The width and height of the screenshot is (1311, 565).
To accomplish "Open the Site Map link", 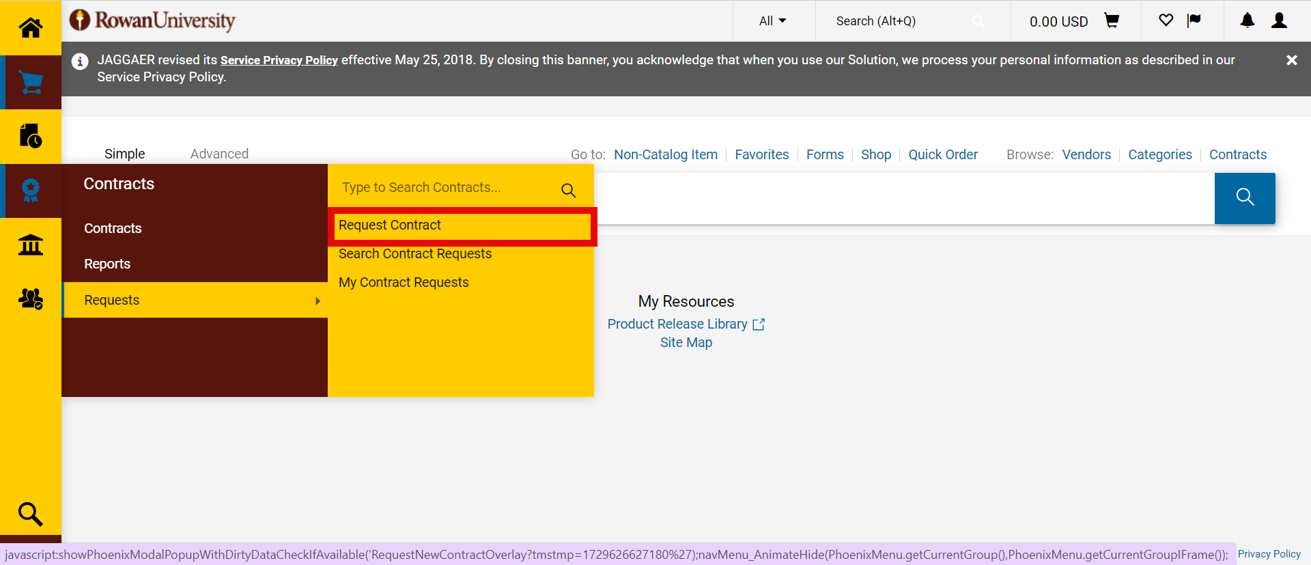I will pos(686,342).
